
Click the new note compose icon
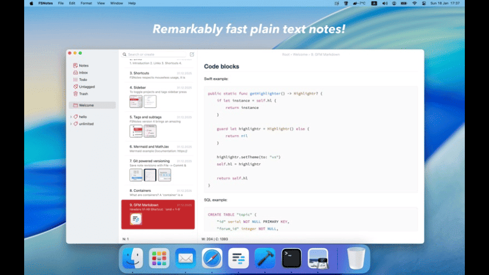192,54
